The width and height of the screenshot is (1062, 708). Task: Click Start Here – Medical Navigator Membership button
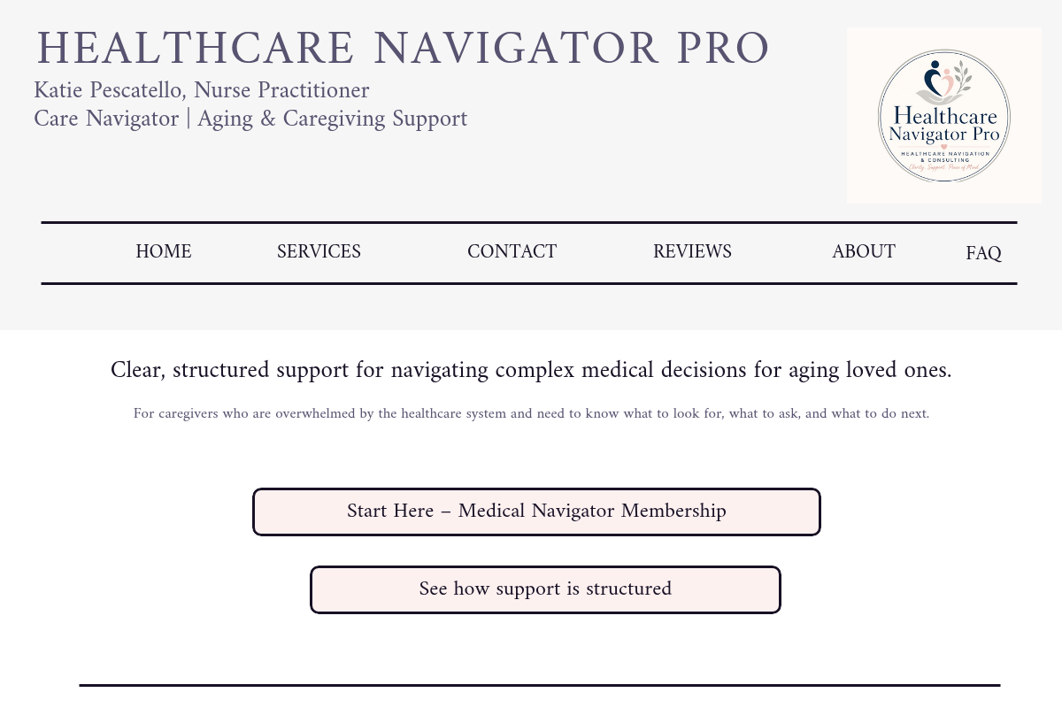point(536,512)
